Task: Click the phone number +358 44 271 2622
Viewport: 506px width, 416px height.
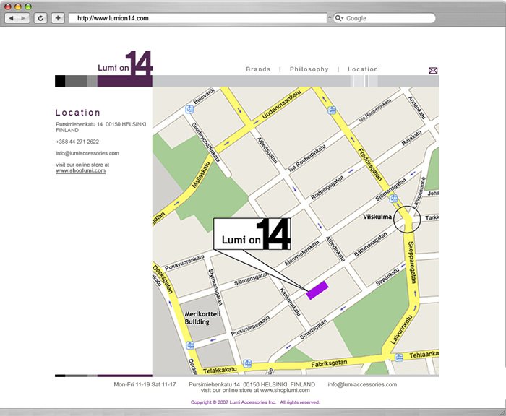Action: 77,142
